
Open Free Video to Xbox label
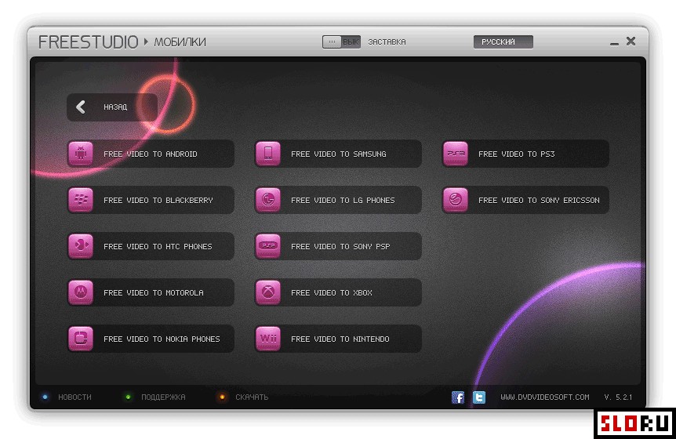[x=332, y=292]
